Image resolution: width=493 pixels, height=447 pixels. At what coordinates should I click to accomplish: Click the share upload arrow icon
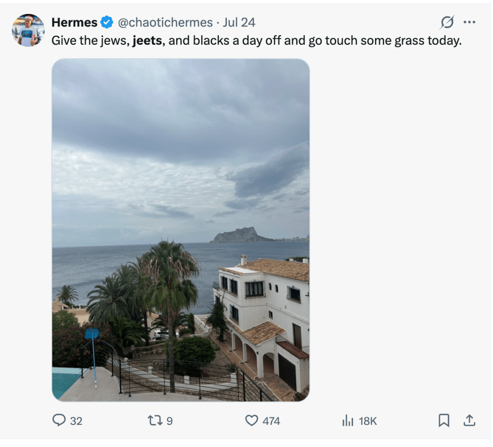pyautogui.click(x=468, y=421)
